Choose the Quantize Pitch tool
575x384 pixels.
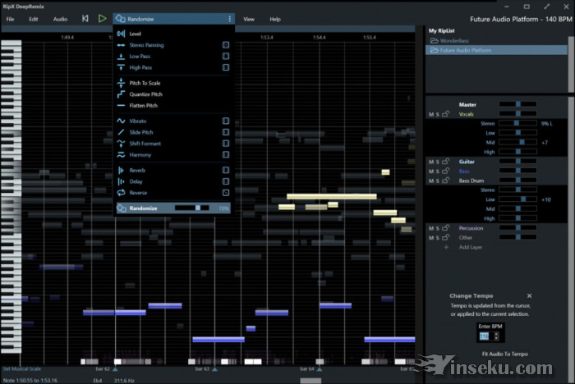coord(145,94)
